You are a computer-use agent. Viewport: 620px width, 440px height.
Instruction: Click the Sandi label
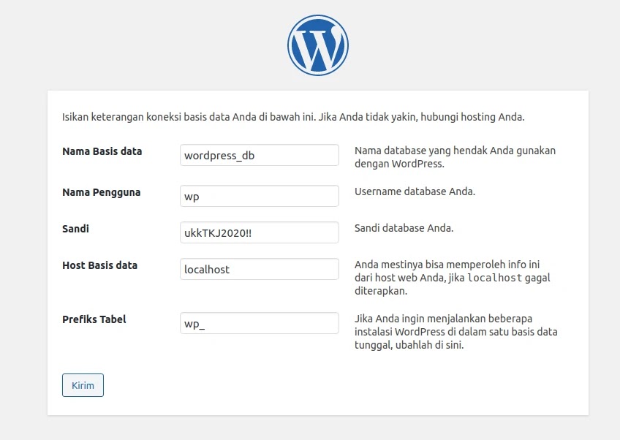(75, 229)
